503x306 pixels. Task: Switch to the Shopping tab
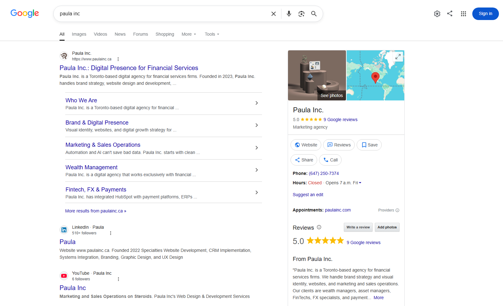point(165,34)
